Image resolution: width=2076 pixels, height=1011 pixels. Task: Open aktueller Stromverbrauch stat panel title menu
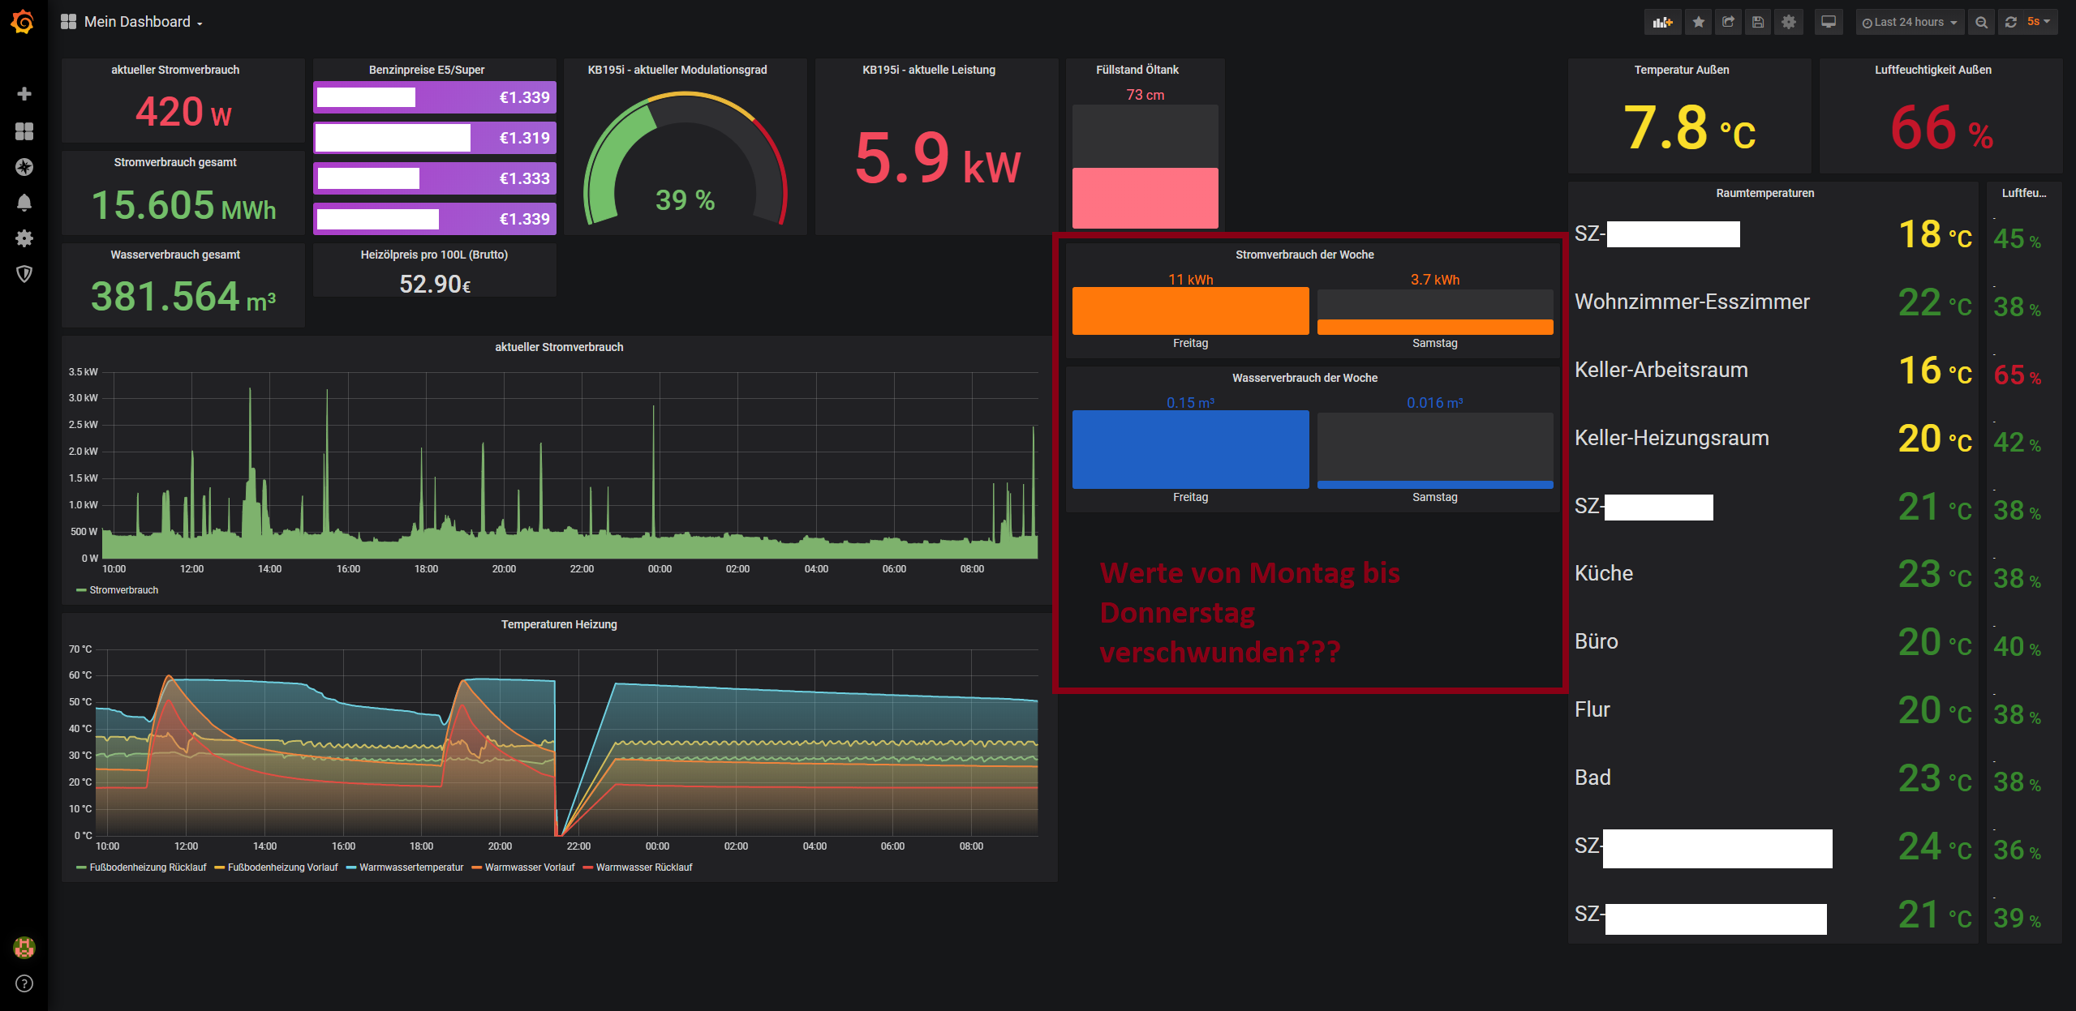point(175,70)
